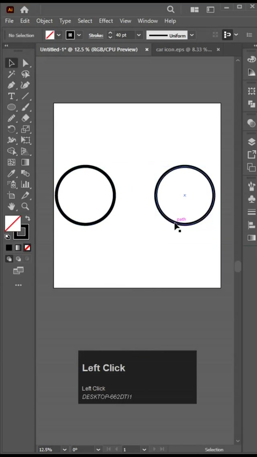Viewport: 257px width, 457px height.
Task: Select the Hand tool
Action: coord(11,206)
